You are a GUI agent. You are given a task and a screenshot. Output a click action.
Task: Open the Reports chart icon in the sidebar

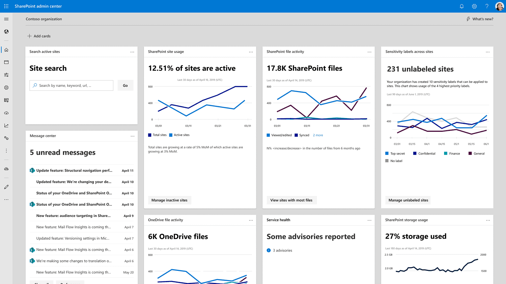click(6, 125)
